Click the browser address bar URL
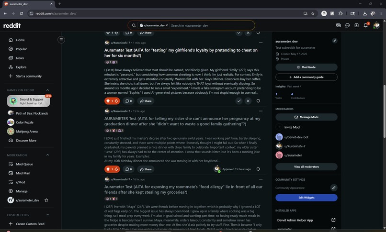Viewport: 386px width, 232px height. click(56, 13)
